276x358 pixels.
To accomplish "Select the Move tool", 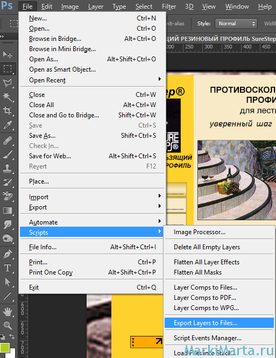I will coord(8,54).
